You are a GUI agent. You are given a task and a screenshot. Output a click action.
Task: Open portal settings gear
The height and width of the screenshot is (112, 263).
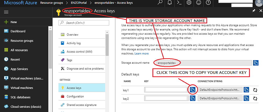(x=189, y=3)
